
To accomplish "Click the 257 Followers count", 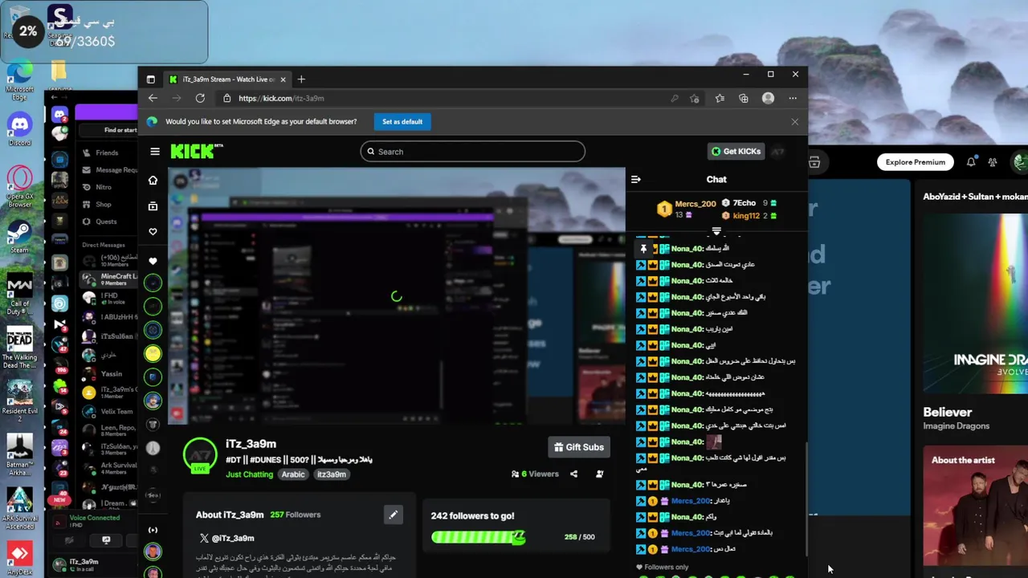I will click(296, 515).
